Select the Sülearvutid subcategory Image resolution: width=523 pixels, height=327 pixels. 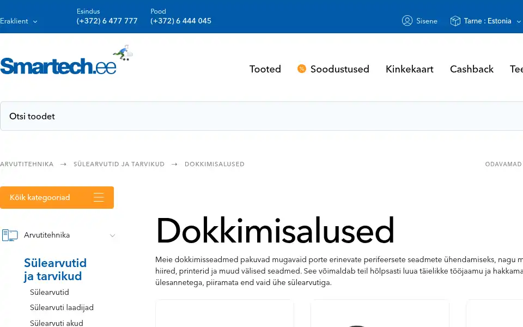pyautogui.click(x=50, y=292)
